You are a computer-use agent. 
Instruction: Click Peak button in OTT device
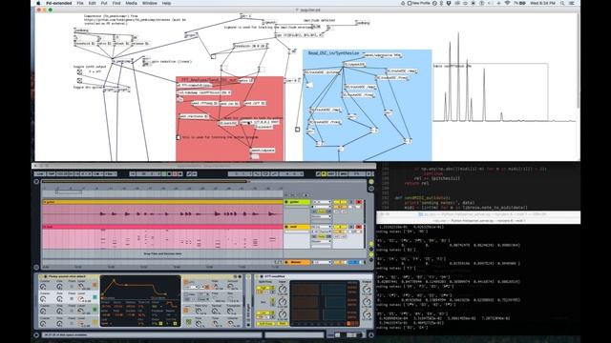pos(283,324)
